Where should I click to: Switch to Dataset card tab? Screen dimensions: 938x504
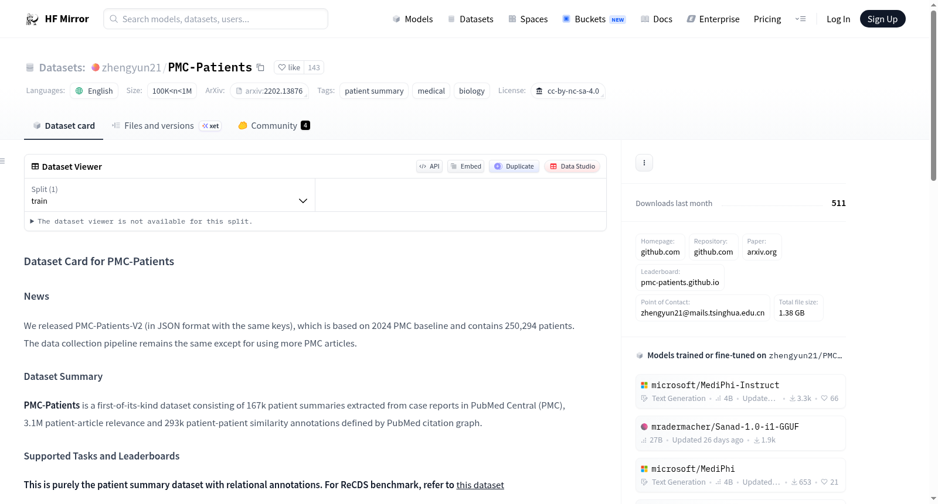(x=63, y=126)
